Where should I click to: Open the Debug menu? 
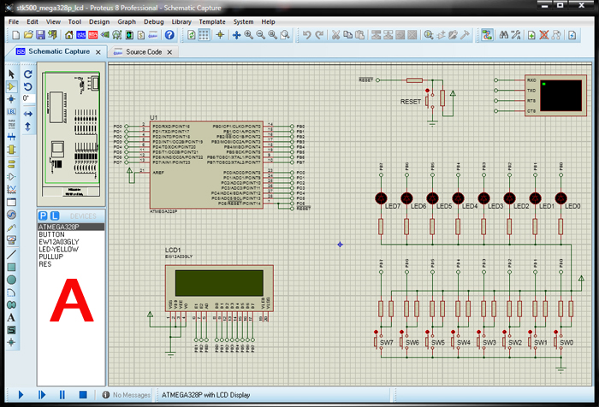154,21
